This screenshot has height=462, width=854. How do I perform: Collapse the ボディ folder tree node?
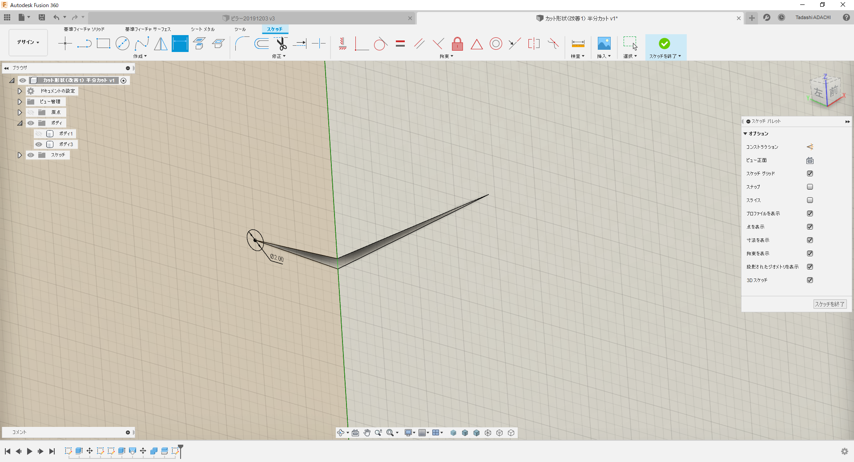20,123
